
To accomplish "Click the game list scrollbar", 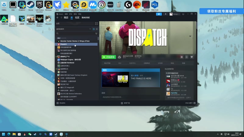I will tap(98, 39).
